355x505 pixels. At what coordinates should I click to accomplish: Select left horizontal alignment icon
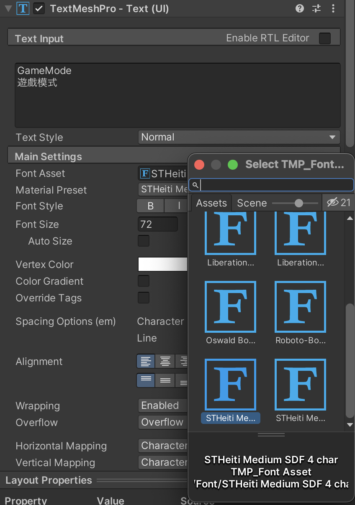pyautogui.click(x=146, y=361)
